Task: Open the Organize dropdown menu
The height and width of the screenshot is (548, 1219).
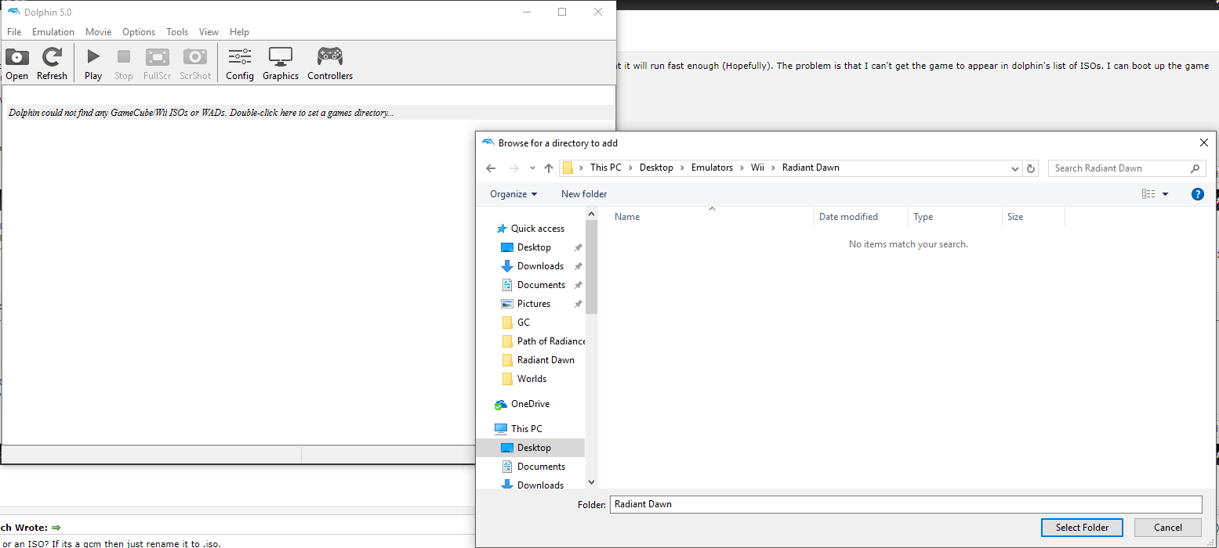Action: 513,194
